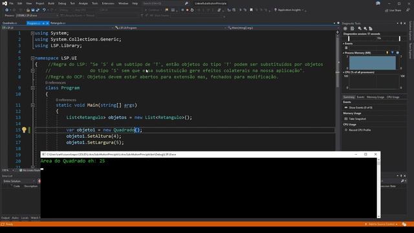414x233 pixels.
Task: Click Record CPU Profile
Action: click(x=360, y=130)
